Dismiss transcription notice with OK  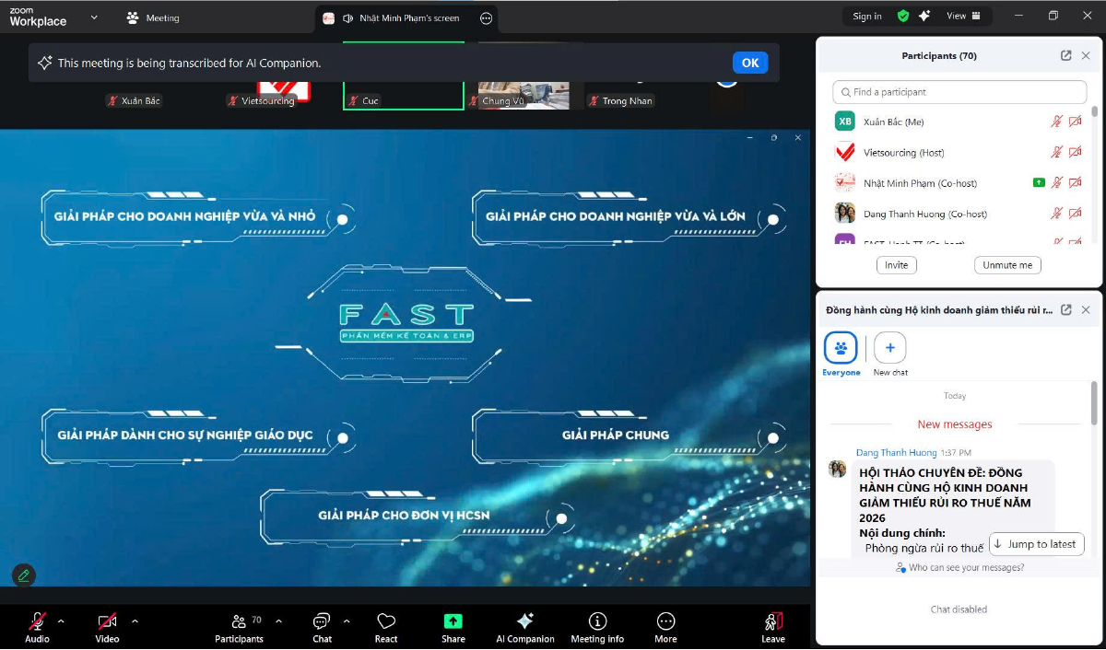tap(749, 63)
